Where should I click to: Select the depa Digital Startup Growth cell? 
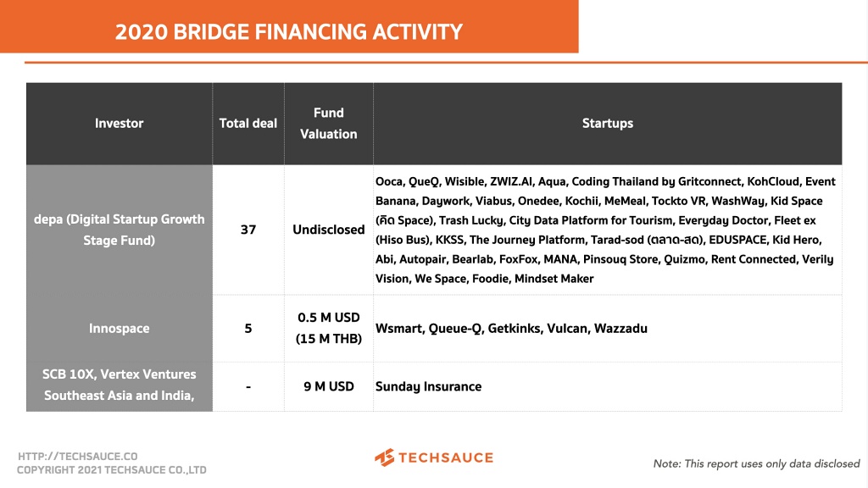point(120,230)
